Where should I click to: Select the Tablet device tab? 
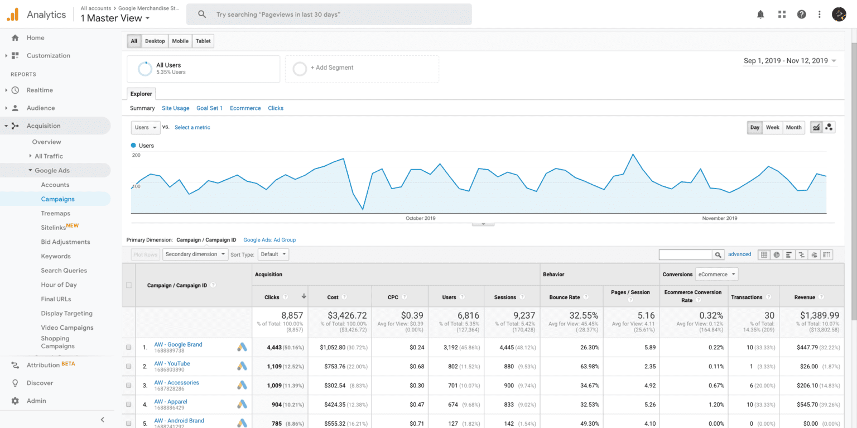point(203,41)
